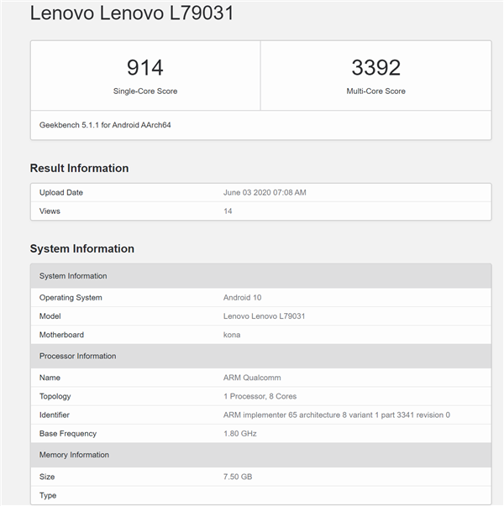Click the page title Lenovo Lenovo L79031
The height and width of the screenshot is (506, 504).
(x=132, y=13)
